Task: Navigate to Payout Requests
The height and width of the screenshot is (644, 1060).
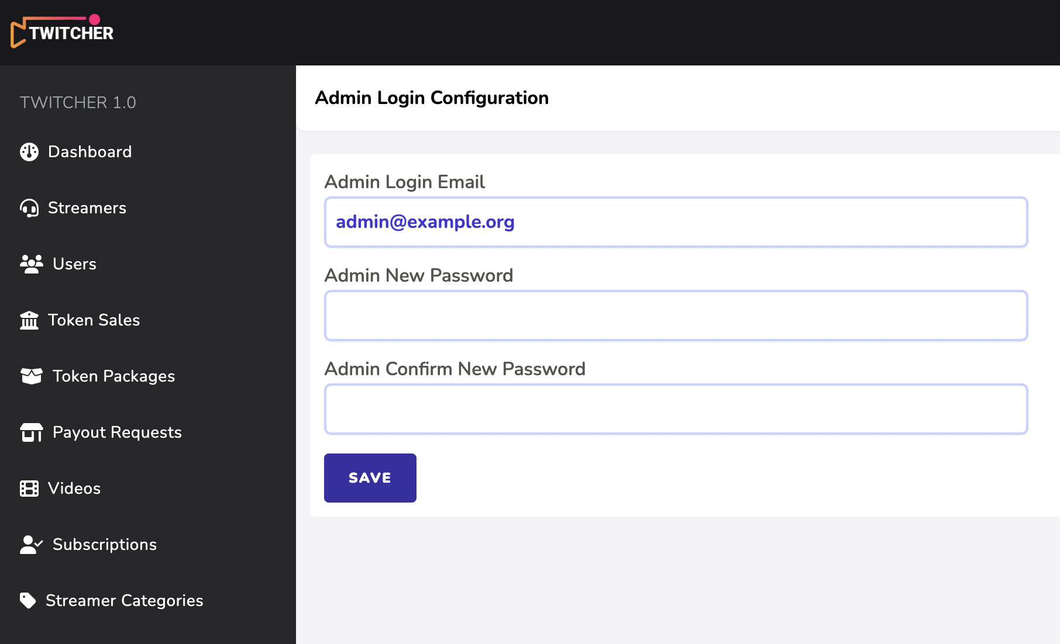Action: [x=117, y=432]
